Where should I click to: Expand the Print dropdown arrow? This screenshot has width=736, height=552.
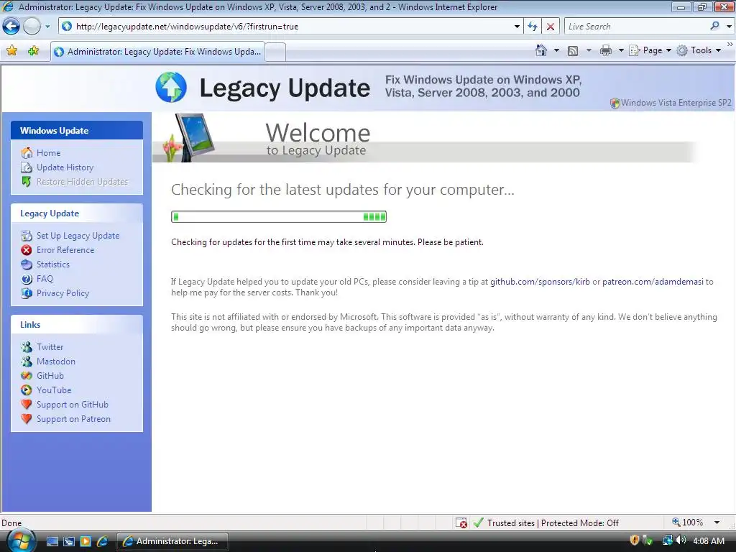pos(620,50)
